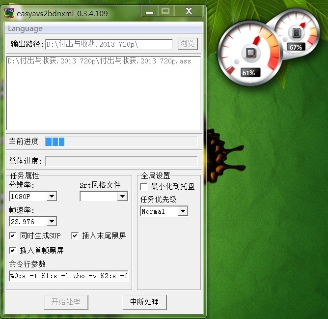This screenshot has height=319, width=328.
Task: Close the easyavs2bdnxml window
Action: click(189, 10)
